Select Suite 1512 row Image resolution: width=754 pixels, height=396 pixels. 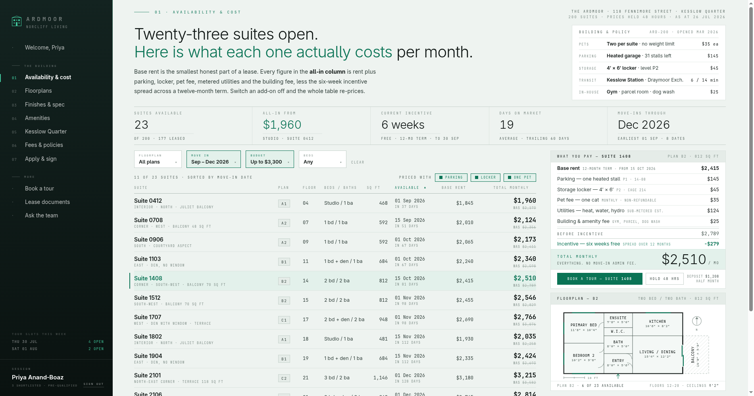click(x=335, y=300)
